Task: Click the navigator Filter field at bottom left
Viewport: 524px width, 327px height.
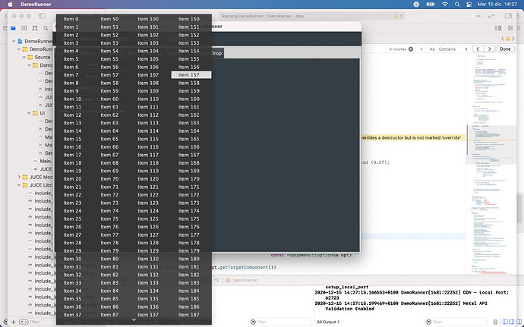Action: pyautogui.click(x=34, y=322)
